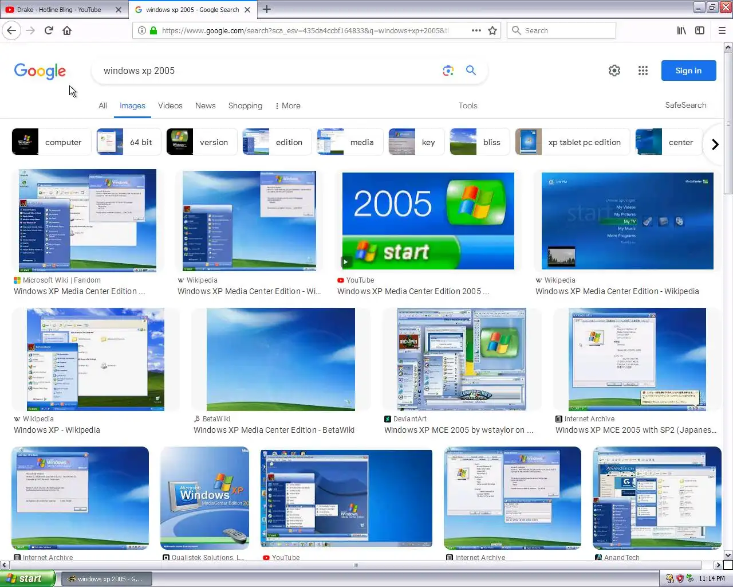This screenshot has height=587, width=733.
Task: Expand the More search options
Action: click(x=287, y=105)
